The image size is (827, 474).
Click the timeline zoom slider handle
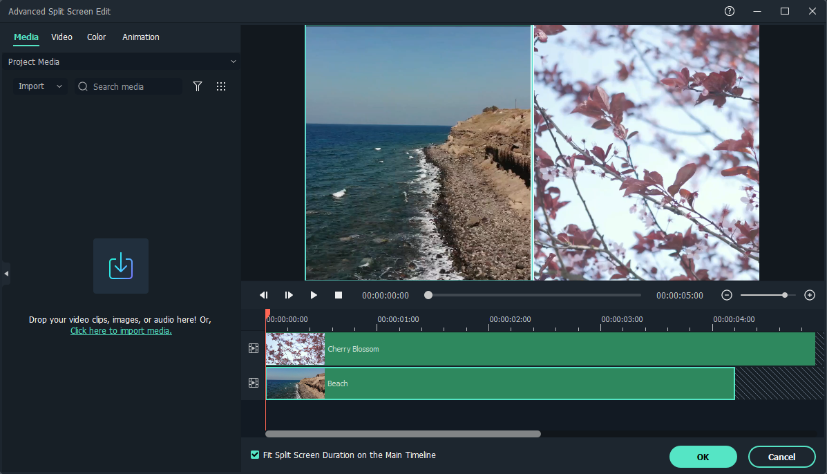click(x=785, y=295)
